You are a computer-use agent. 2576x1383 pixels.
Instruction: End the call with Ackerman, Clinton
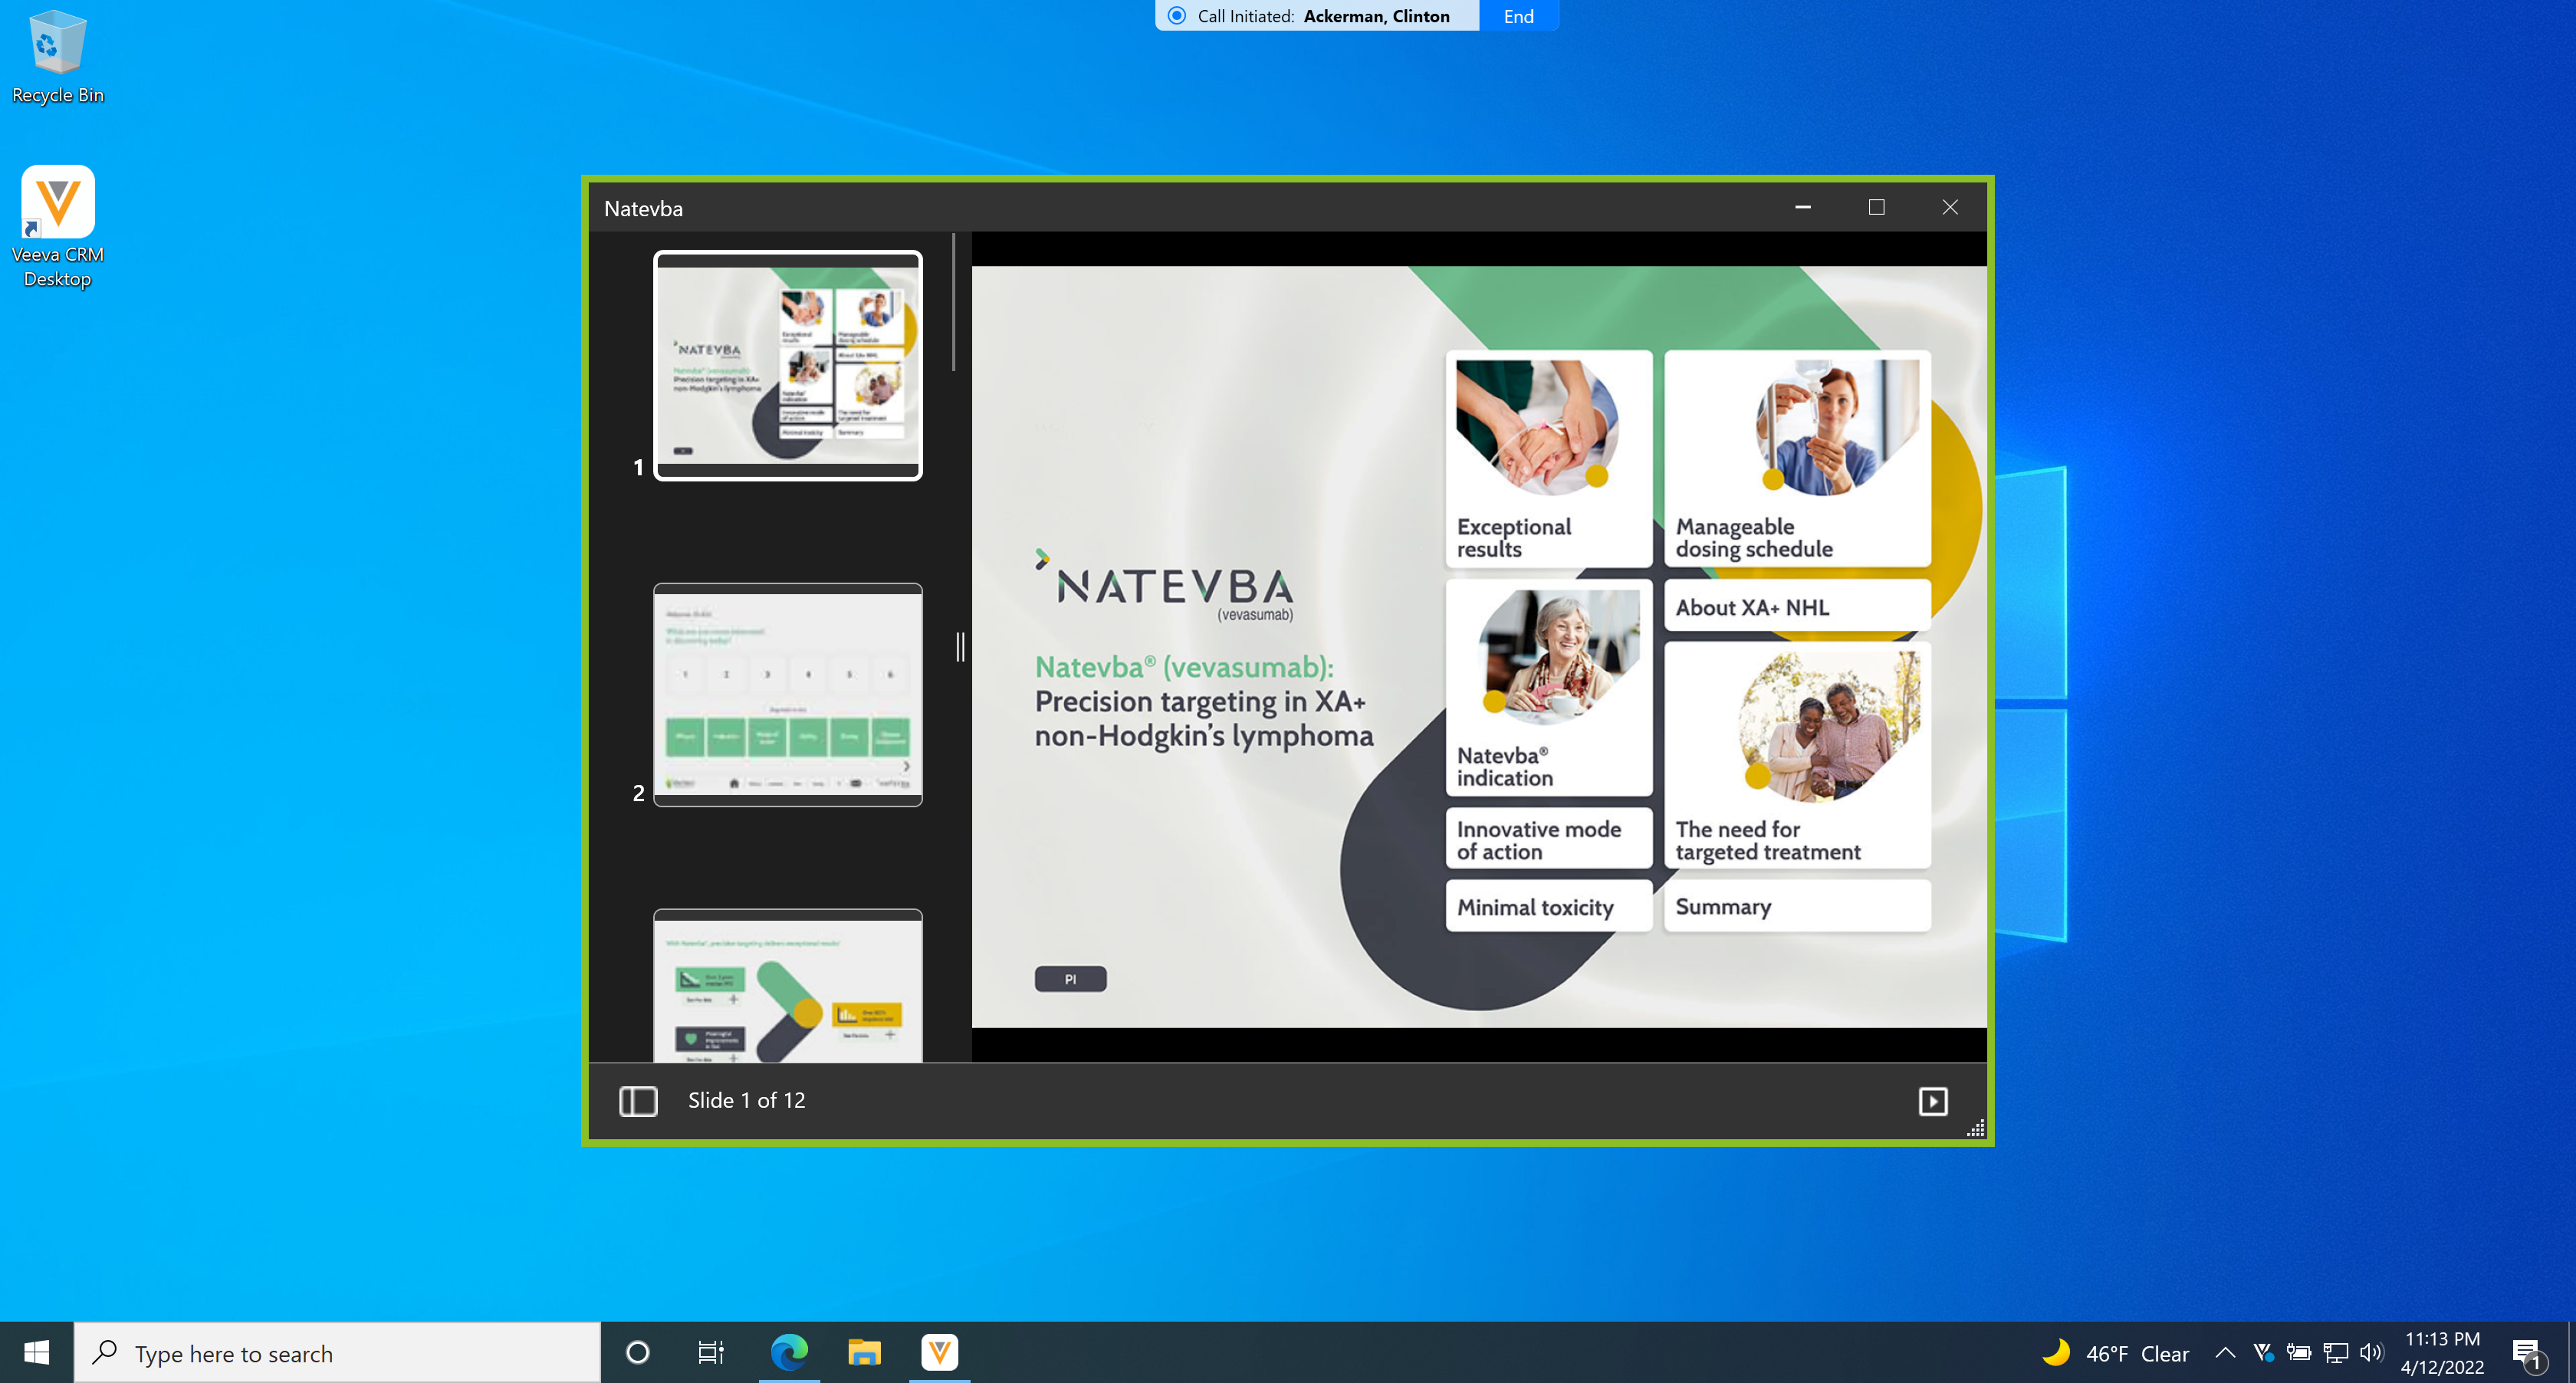coord(1518,16)
